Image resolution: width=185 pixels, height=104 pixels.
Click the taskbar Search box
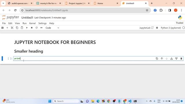[x=66, y=101]
